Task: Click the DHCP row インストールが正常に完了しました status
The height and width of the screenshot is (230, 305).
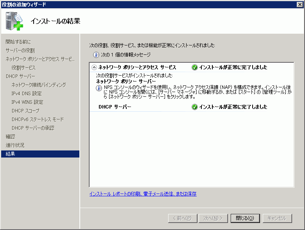Action: click(x=233, y=107)
